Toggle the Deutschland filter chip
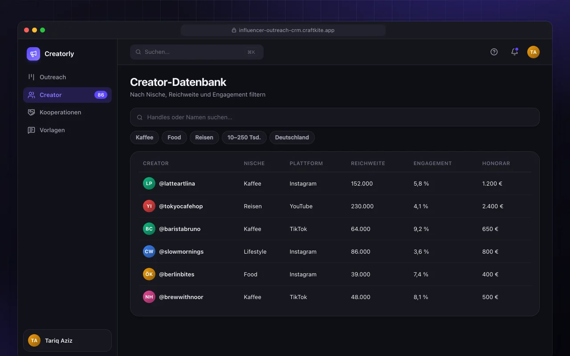Screen dimensions: 570x356 [292, 138]
